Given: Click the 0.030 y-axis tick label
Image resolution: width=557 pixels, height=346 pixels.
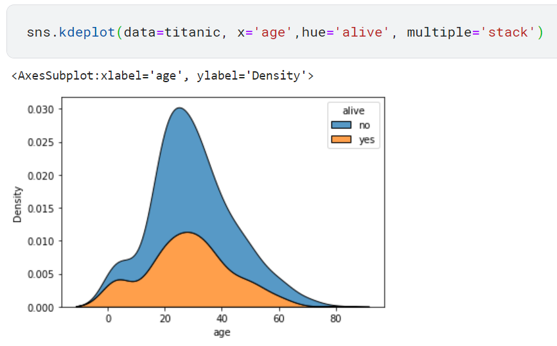Looking at the screenshot, I should point(41,109).
